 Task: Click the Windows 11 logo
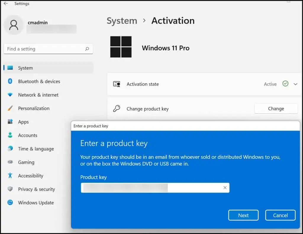pyautogui.click(x=121, y=47)
